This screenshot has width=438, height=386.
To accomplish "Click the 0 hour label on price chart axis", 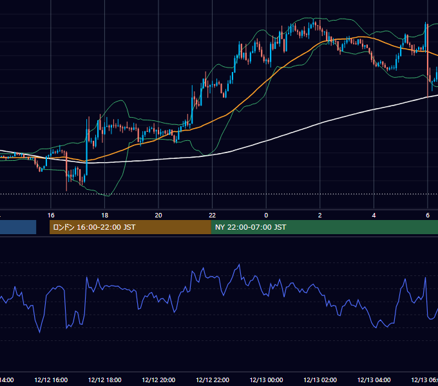I will tap(266, 216).
